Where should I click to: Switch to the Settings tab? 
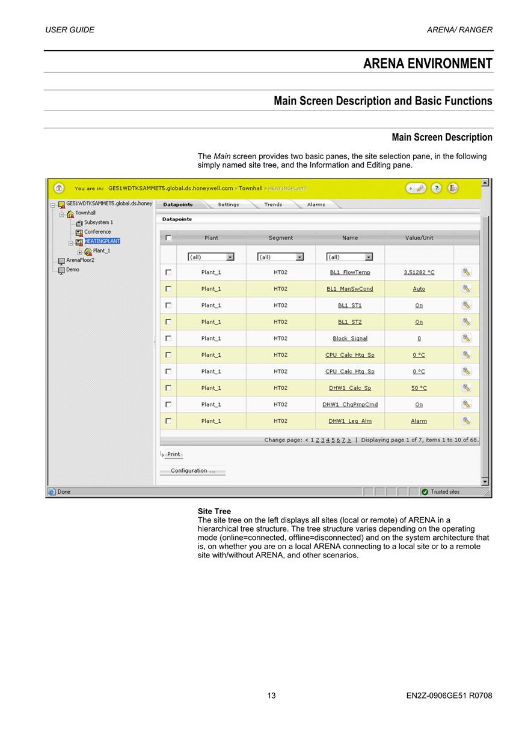tap(229, 204)
